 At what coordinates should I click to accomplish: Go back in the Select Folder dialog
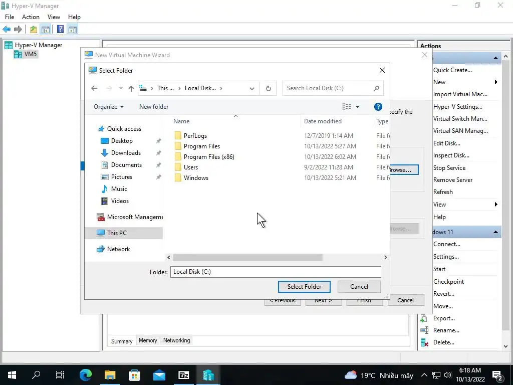tap(94, 88)
